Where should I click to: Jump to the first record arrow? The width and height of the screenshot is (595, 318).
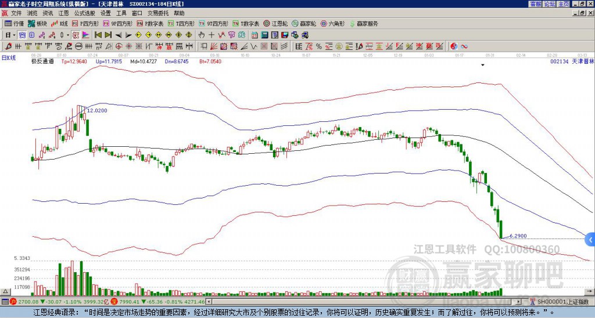point(98,35)
